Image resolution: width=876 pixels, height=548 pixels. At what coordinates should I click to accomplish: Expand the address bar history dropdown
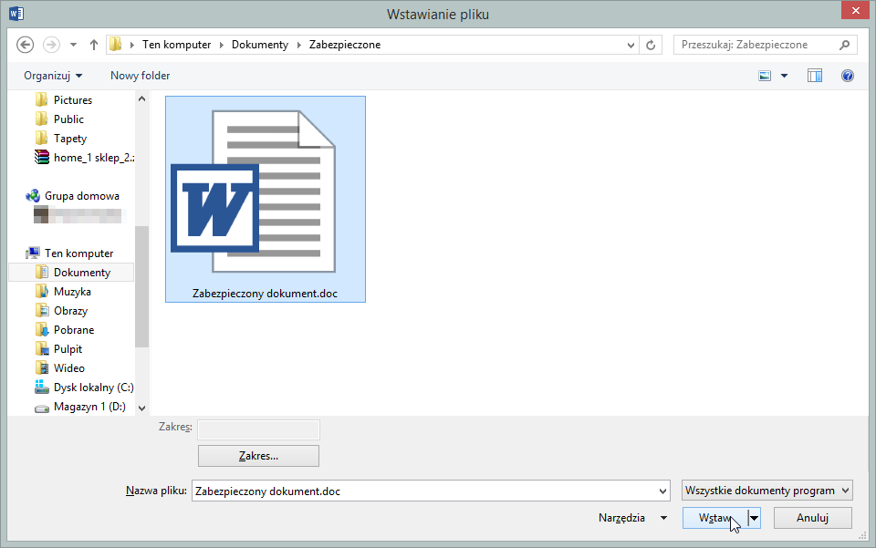[x=631, y=46]
